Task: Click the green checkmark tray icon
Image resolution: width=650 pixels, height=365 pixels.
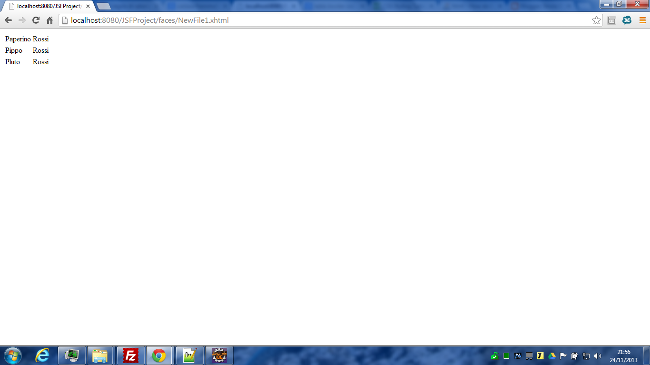Action: point(495,355)
